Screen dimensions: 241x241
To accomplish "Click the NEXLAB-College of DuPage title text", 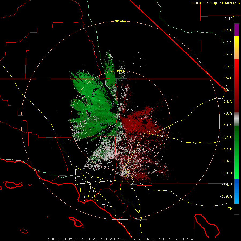I will (214, 3).
